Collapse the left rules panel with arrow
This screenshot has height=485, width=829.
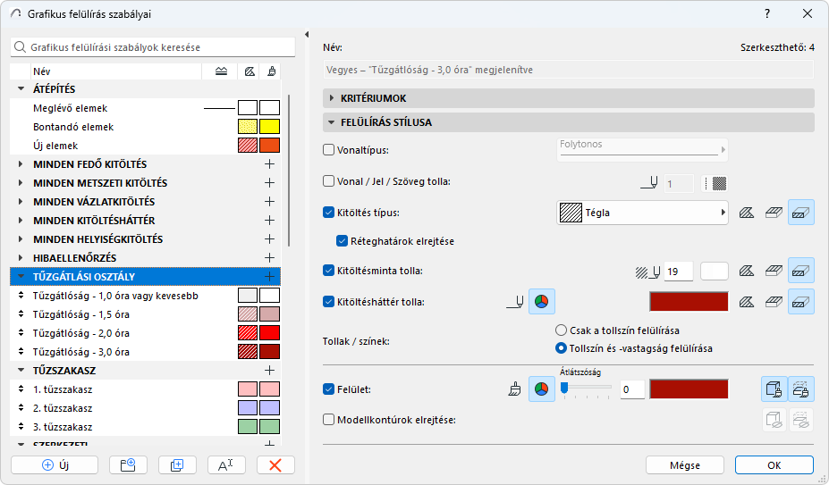pyautogui.click(x=307, y=34)
